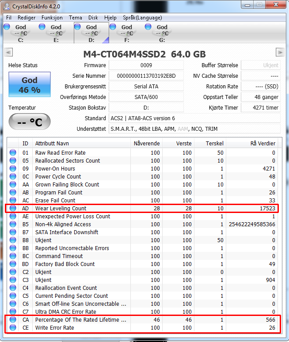This screenshot has height=342, width=289.
Task: Click the Serial ATA interface field
Action: pos(146,86)
